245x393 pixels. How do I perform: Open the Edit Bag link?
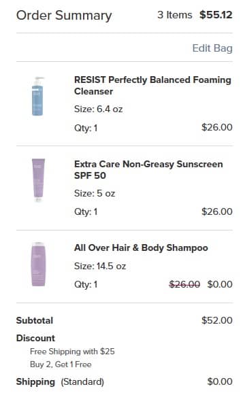pos(212,48)
